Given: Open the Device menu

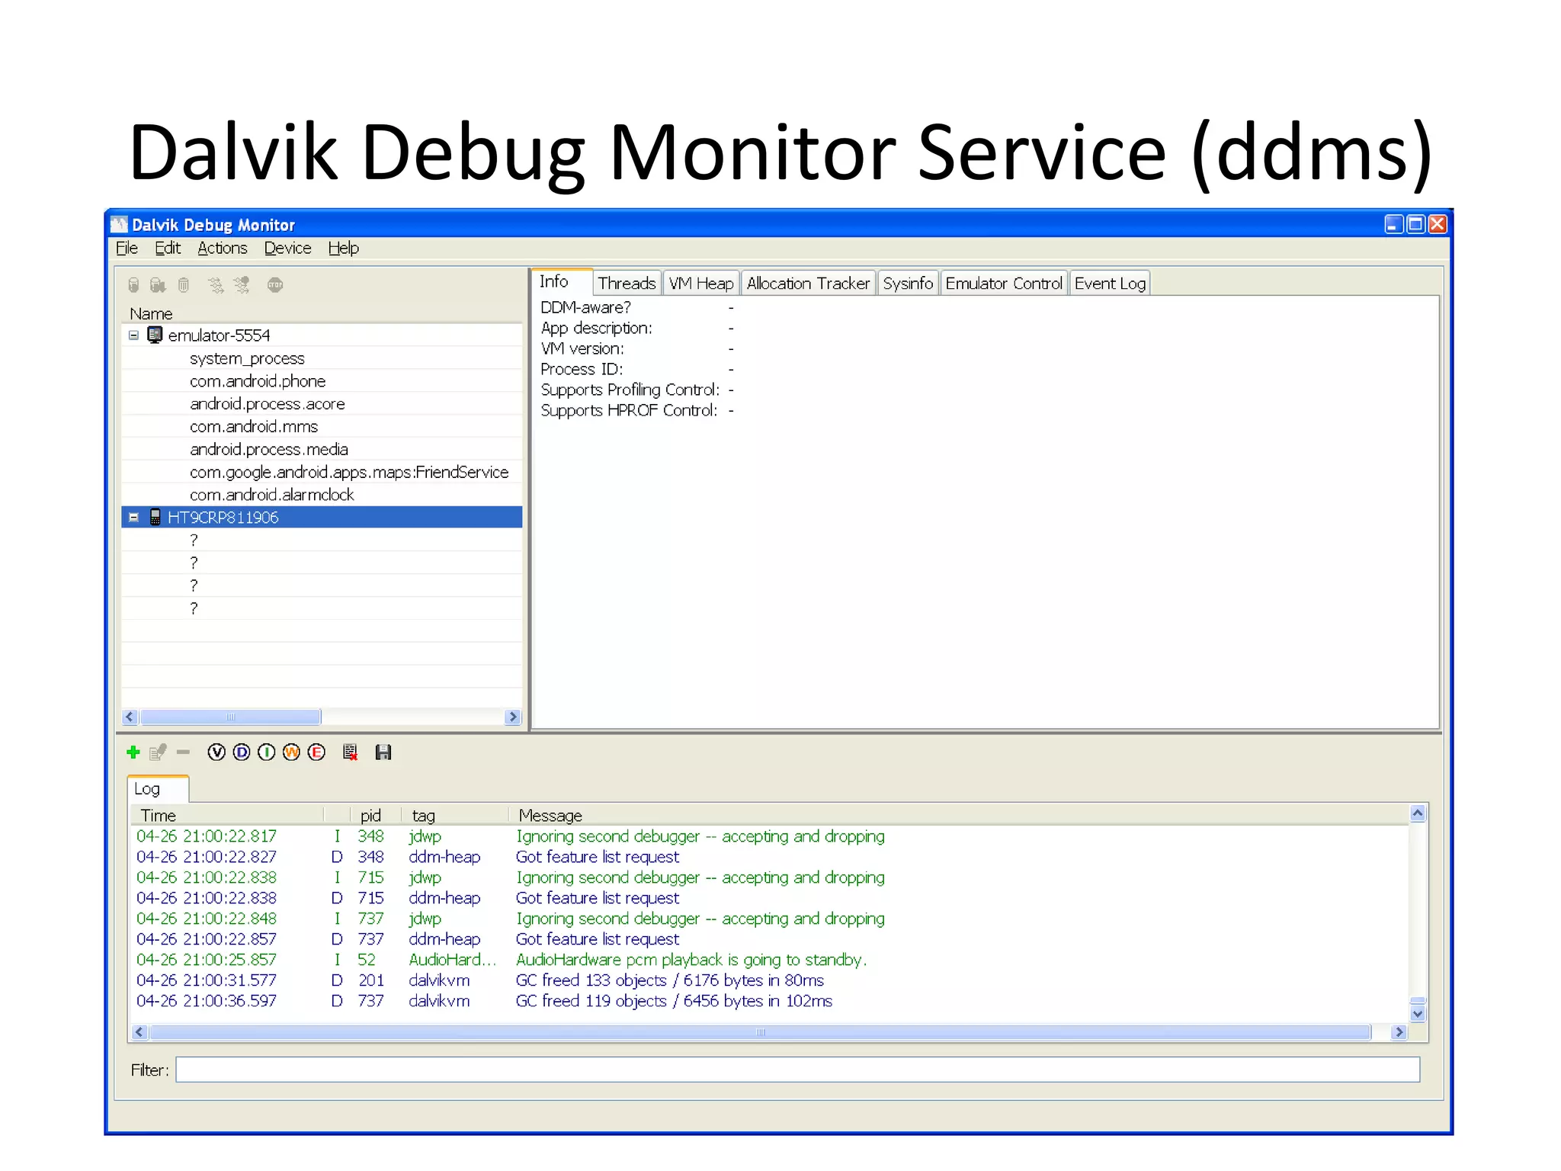Looking at the screenshot, I should coord(287,249).
